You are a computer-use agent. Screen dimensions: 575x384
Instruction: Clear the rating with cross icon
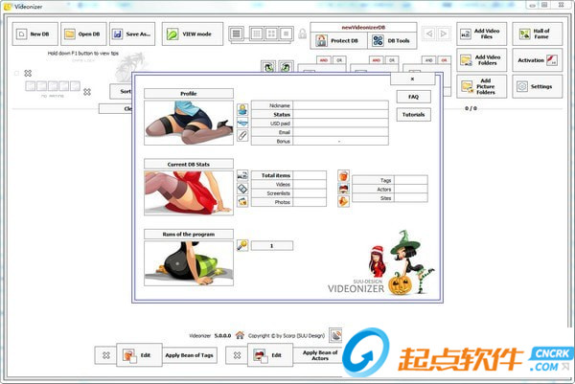coord(87,92)
